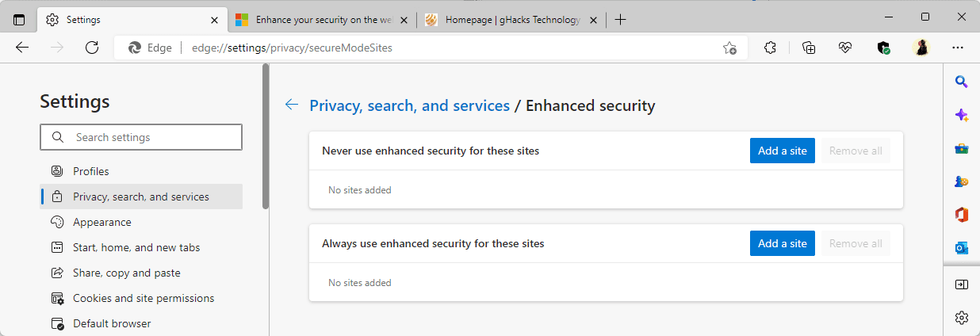Open the Appearance settings section
This screenshot has width=980, height=336.
101,222
